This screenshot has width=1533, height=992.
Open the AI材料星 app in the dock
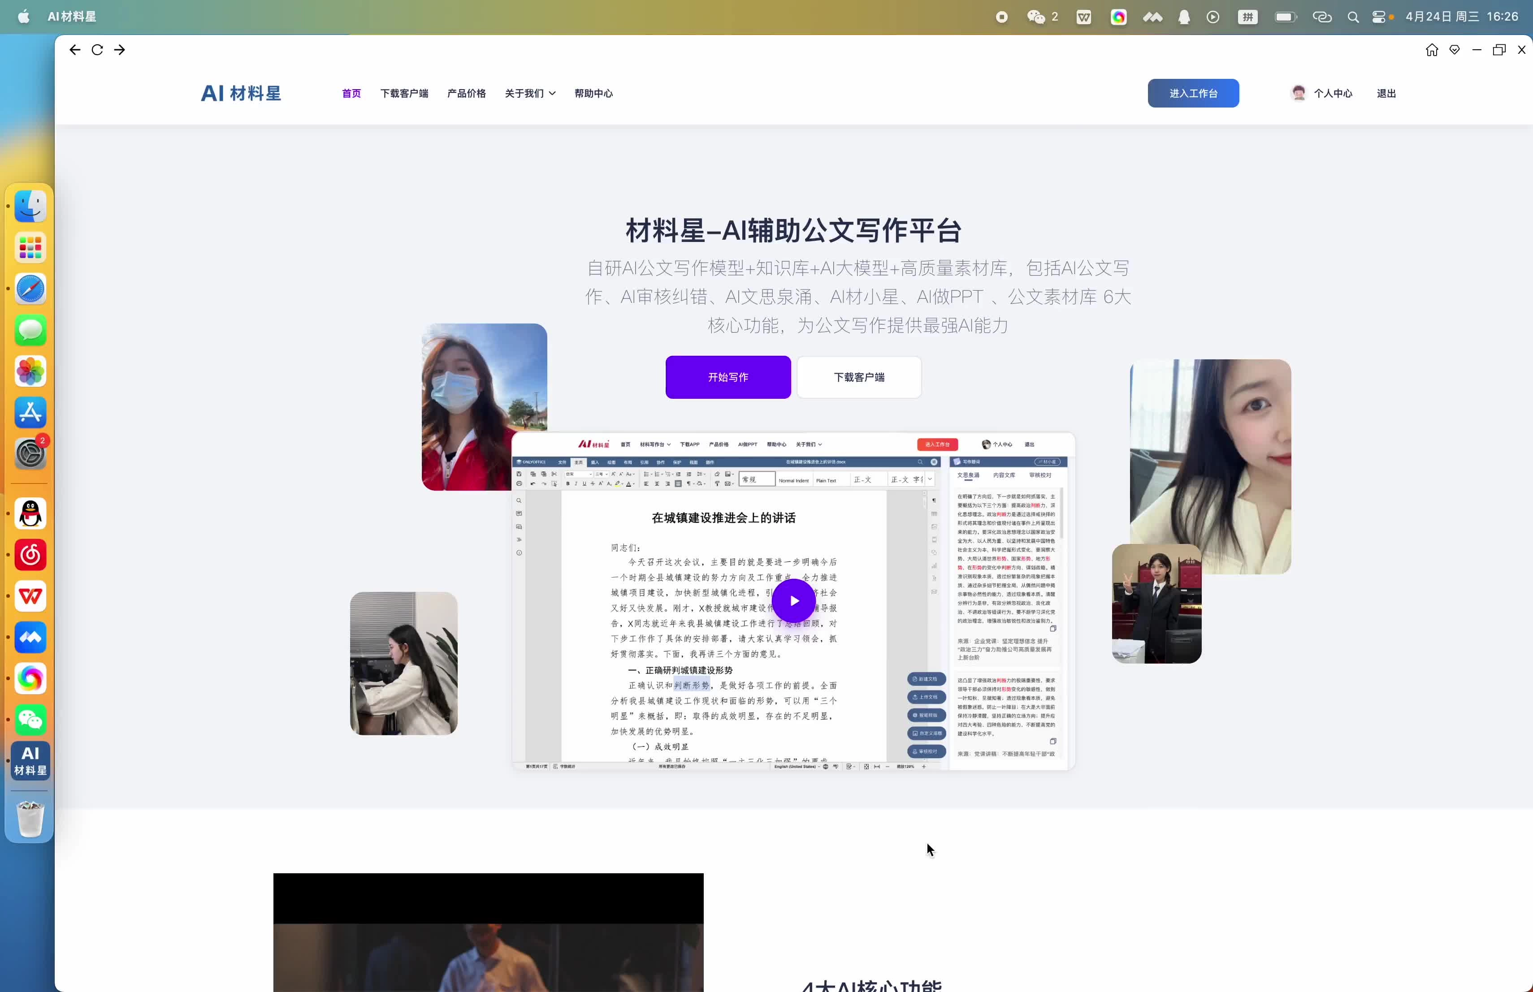click(x=30, y=761)
